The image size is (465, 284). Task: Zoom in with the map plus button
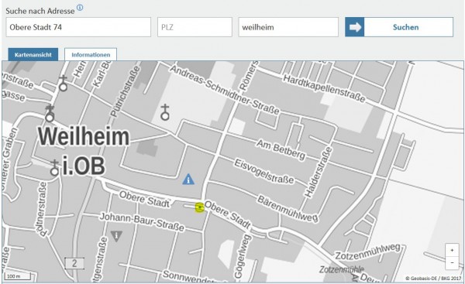coord(452,250)
